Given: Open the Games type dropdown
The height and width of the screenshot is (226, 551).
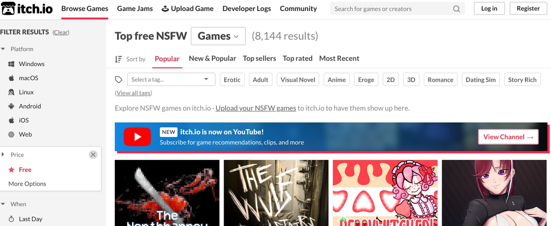Looking at the screenshot, I should click(x=218, y=36).
